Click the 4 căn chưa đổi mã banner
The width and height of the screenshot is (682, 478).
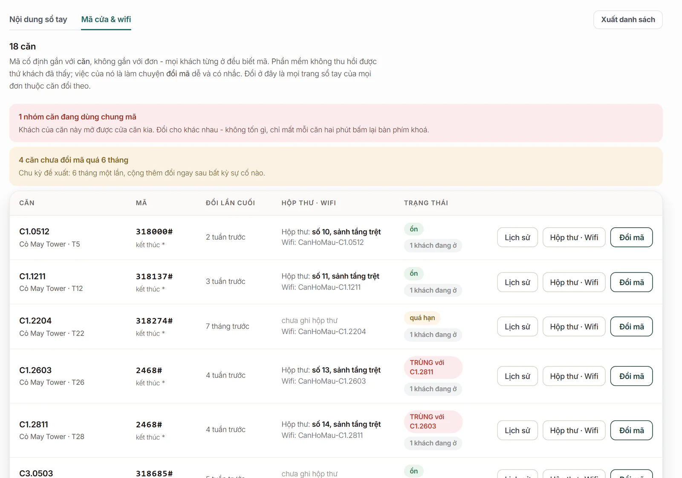336,166
